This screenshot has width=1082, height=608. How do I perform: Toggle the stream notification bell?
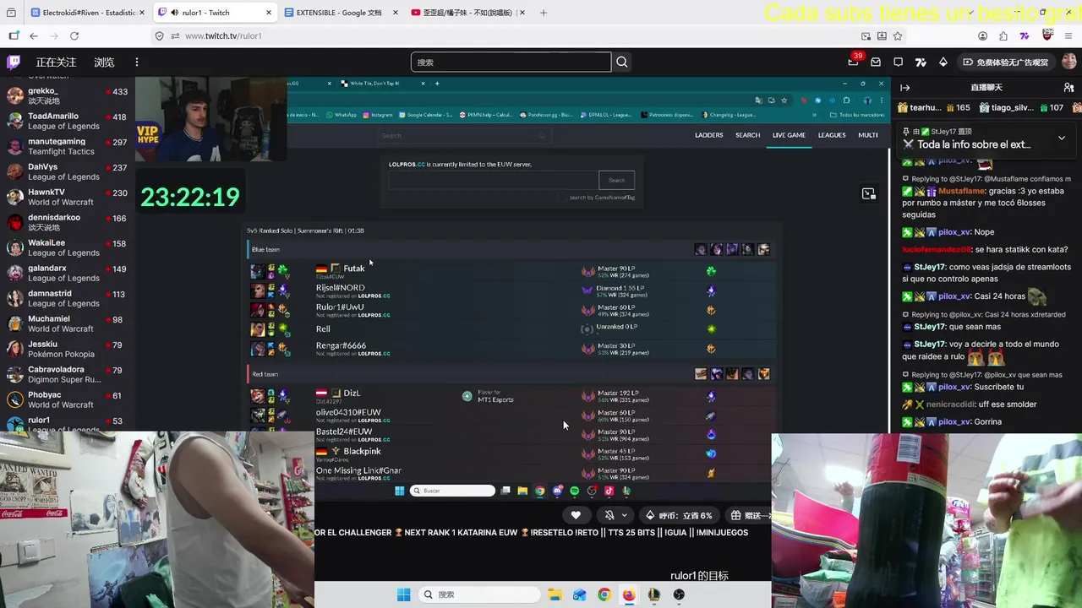609,515
